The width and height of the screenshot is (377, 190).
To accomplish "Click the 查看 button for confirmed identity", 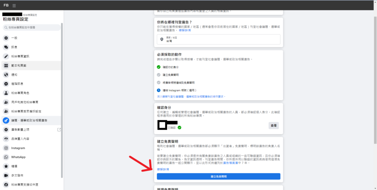I will coord(274,125).
